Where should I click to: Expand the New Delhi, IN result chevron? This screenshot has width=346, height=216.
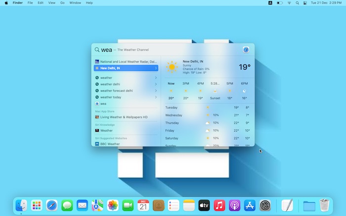tap(156, 68)
